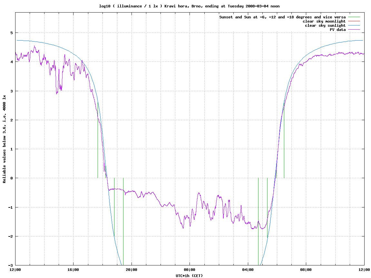Viewport: 371px width, 278px height.
Task: Click the y-axis tick label 5
Action: pos(11,33)
